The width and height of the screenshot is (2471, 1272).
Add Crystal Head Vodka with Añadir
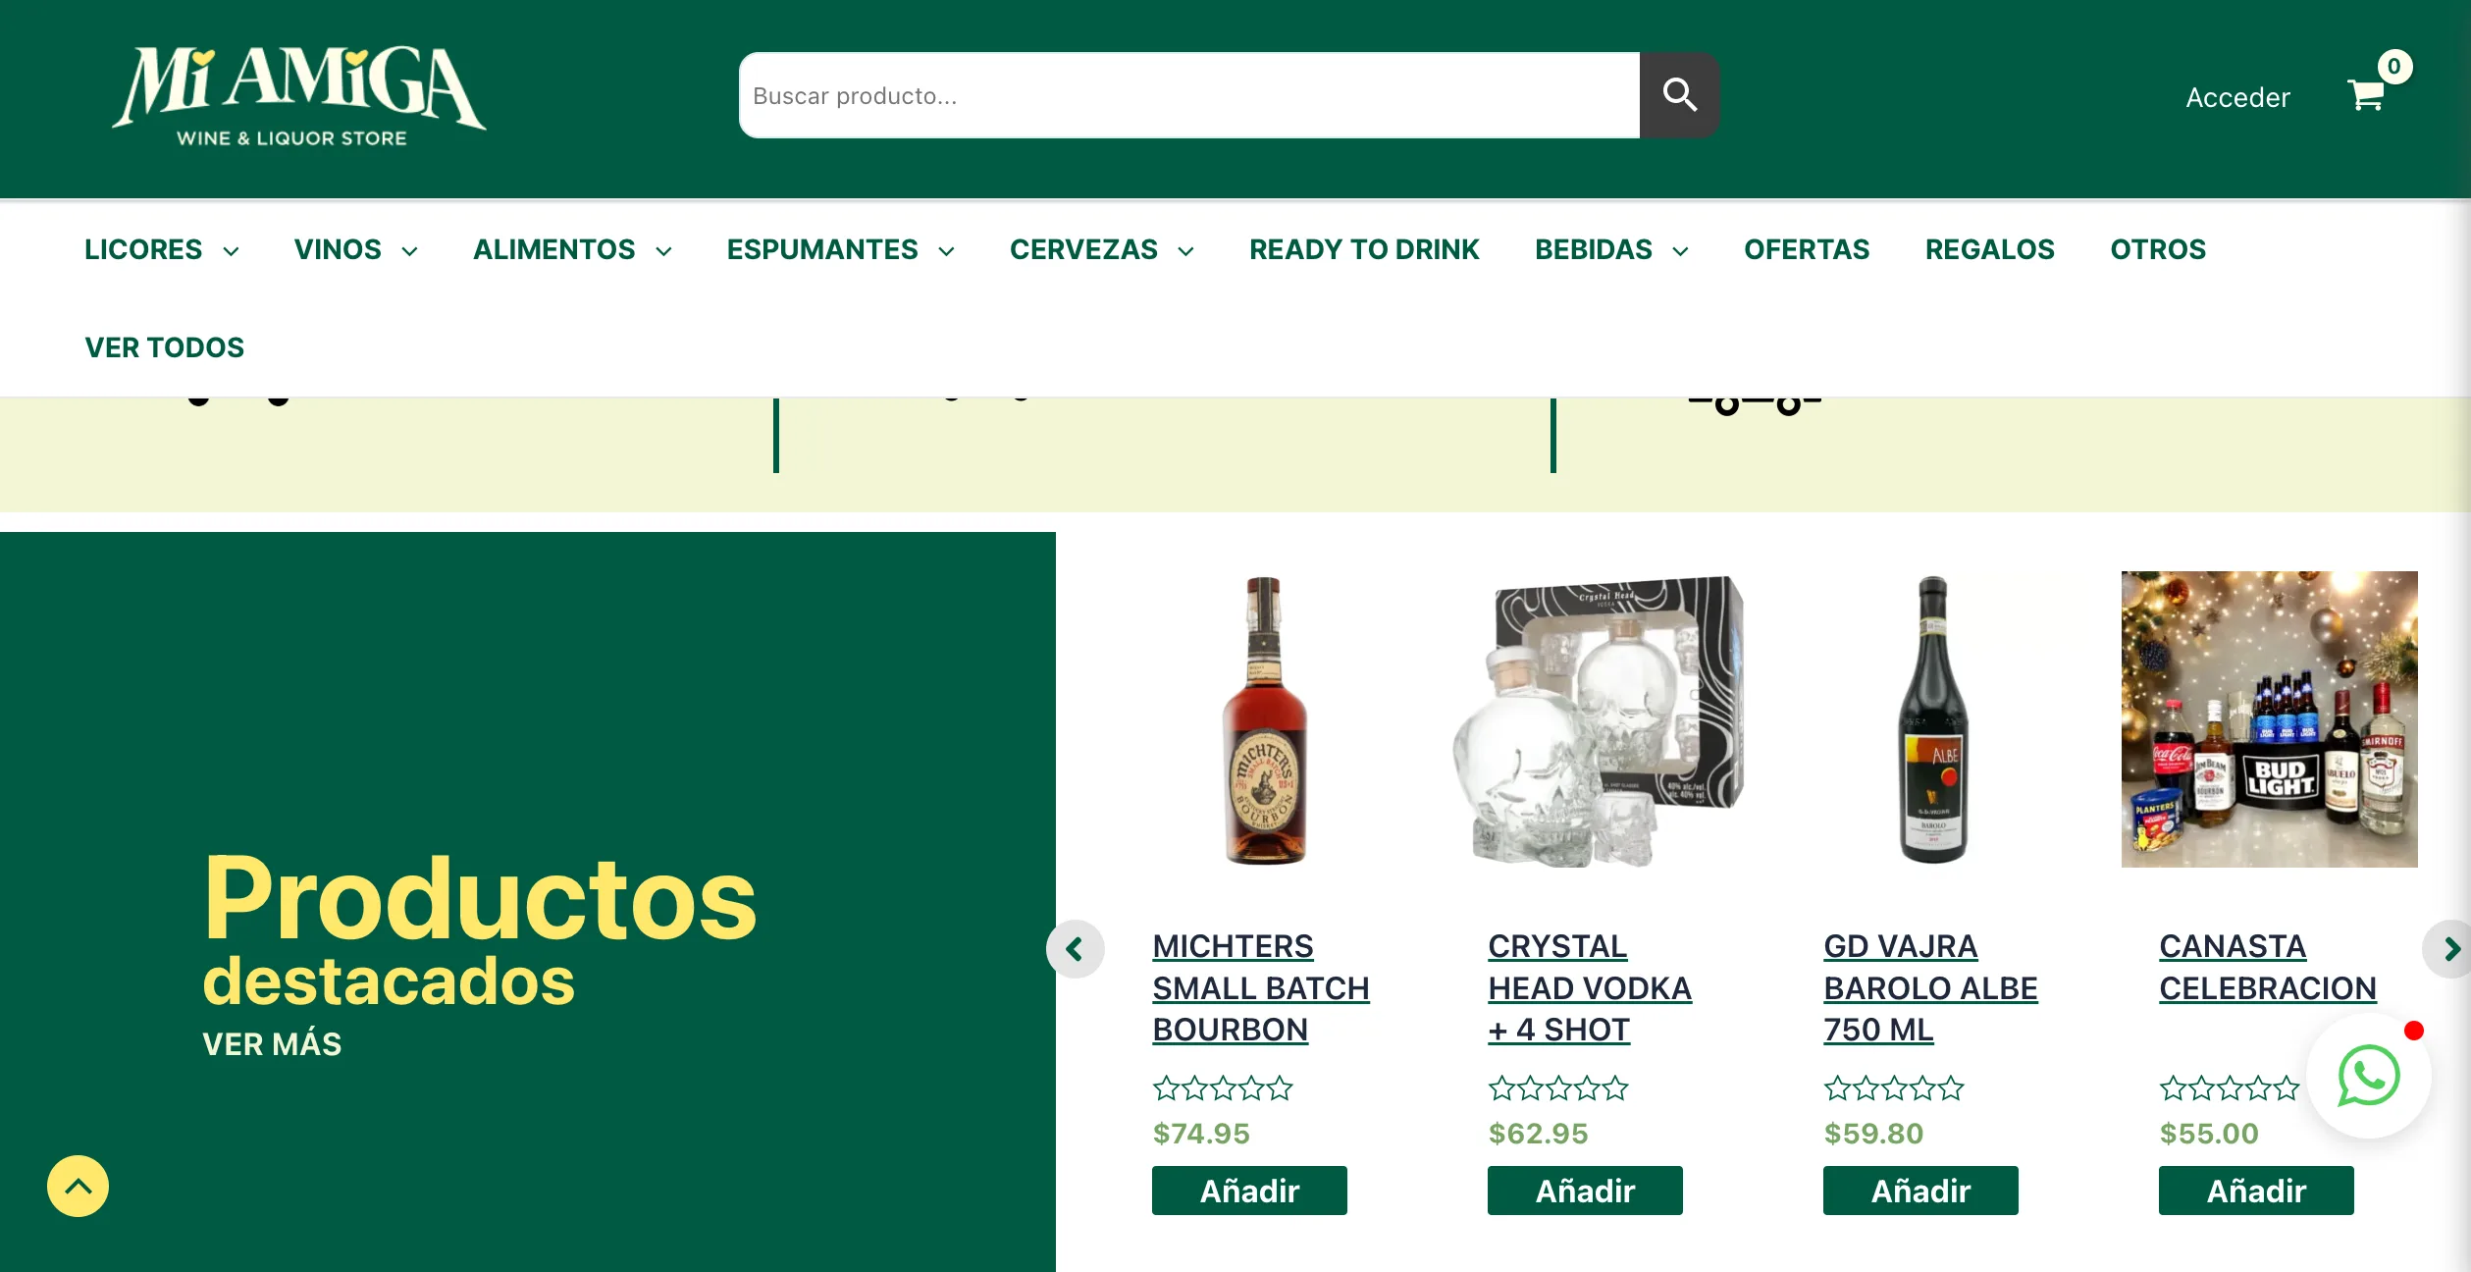coord(1585,1191)
